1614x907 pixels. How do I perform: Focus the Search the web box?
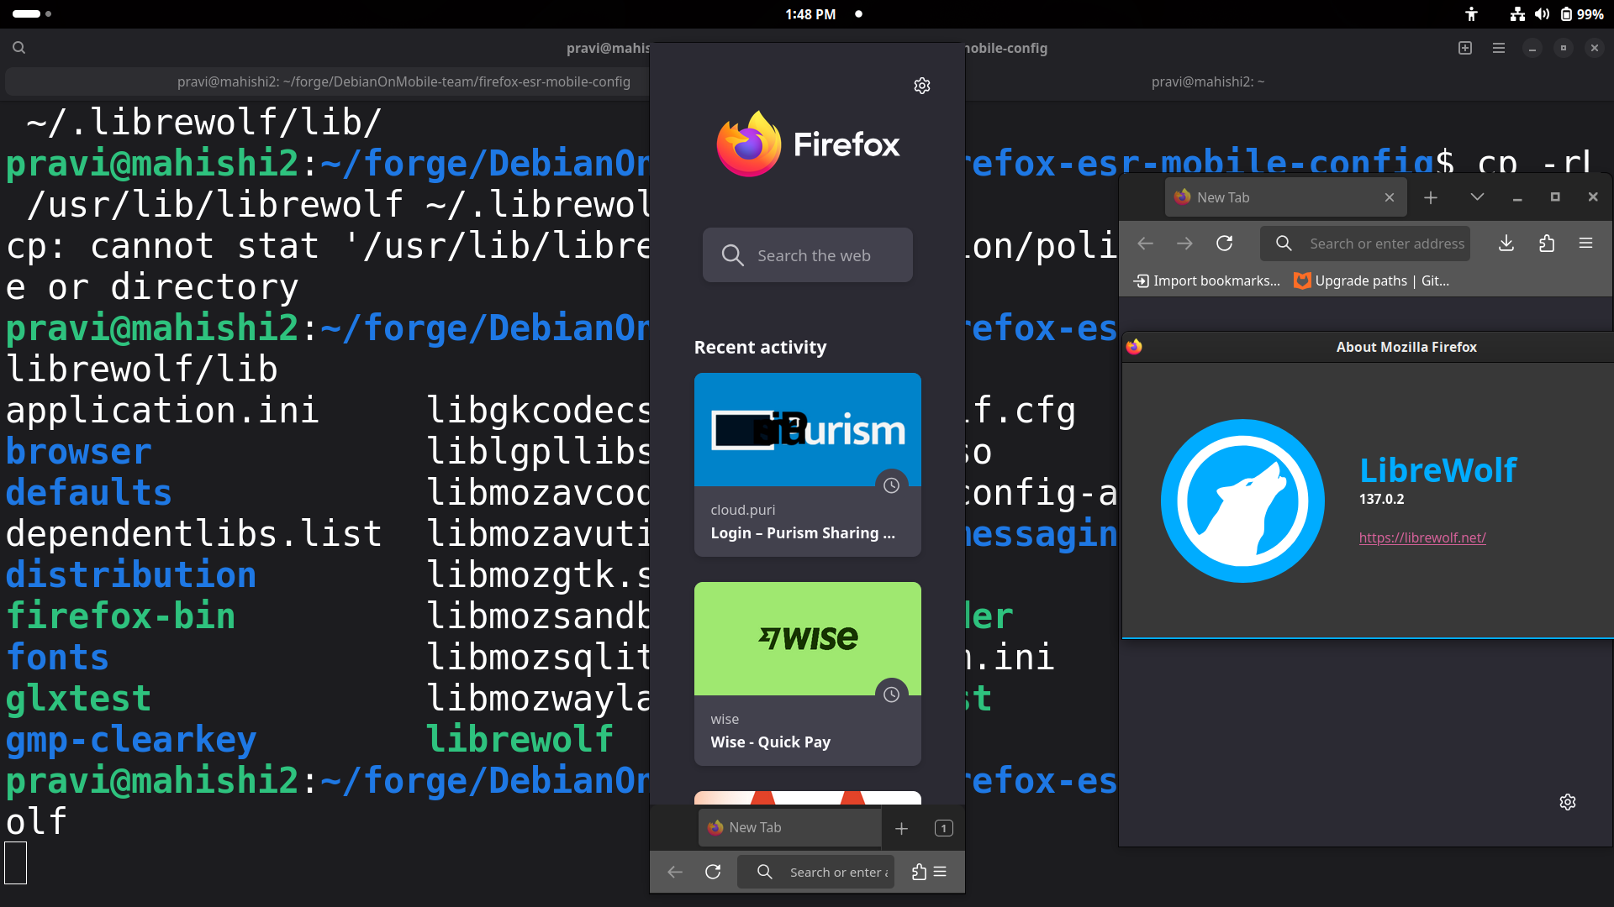click(x=808, y=255)
